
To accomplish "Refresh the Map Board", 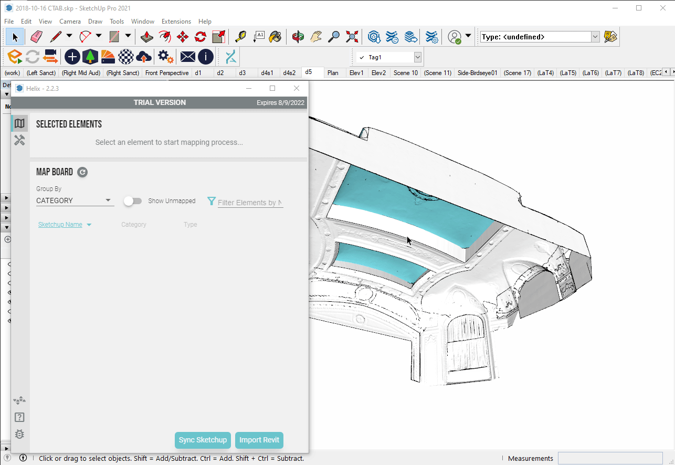I will coord(82,172).
